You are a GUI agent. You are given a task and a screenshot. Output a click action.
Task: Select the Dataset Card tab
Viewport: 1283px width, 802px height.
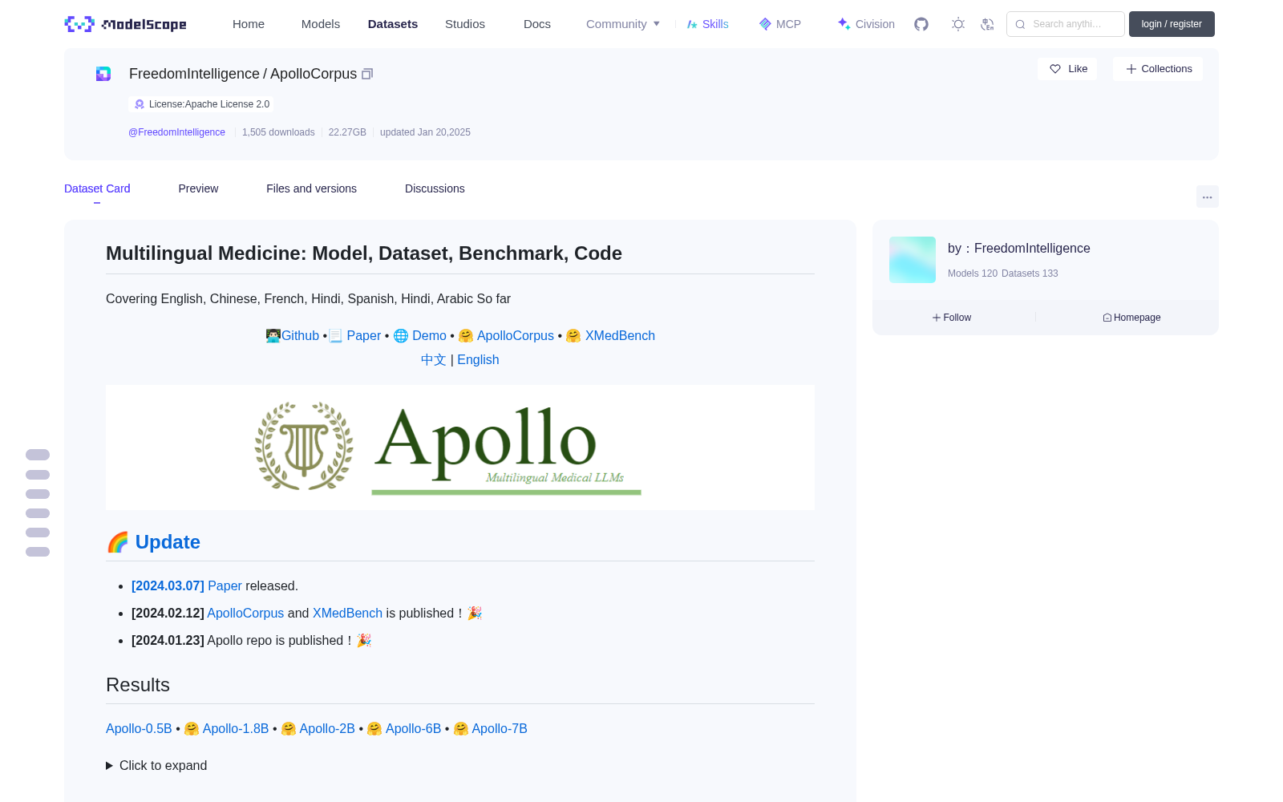[97, 188]
